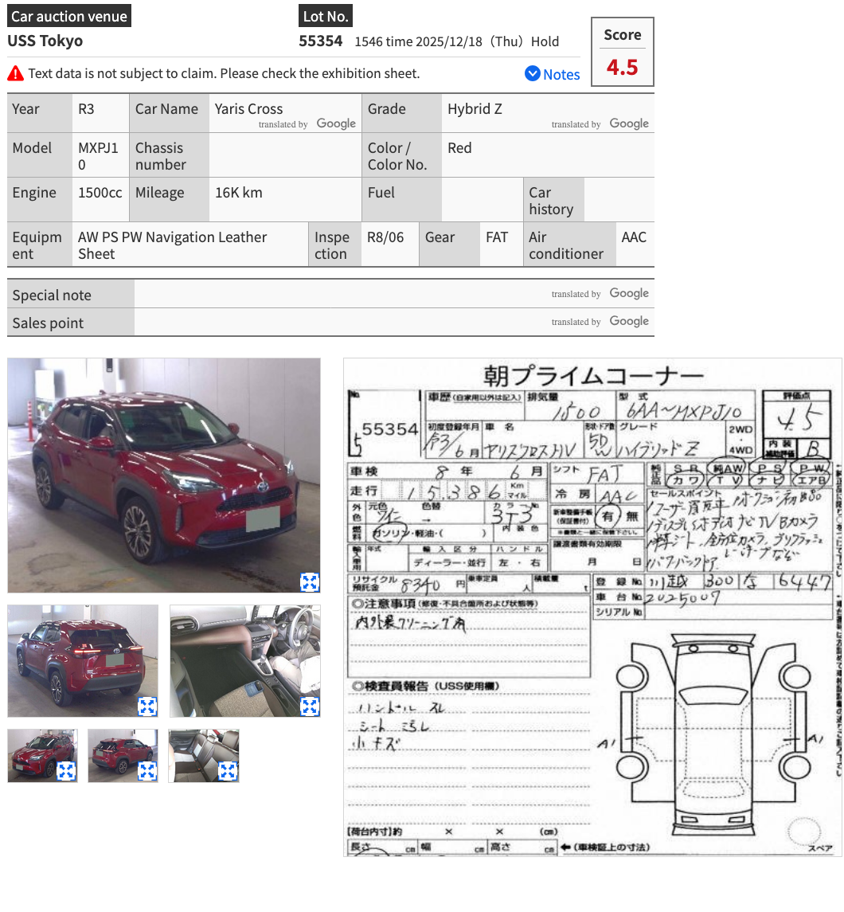This screenshot has width=844, height=912.
Task: Click the Google icon in the Grade cell
Action: [628, 123]
